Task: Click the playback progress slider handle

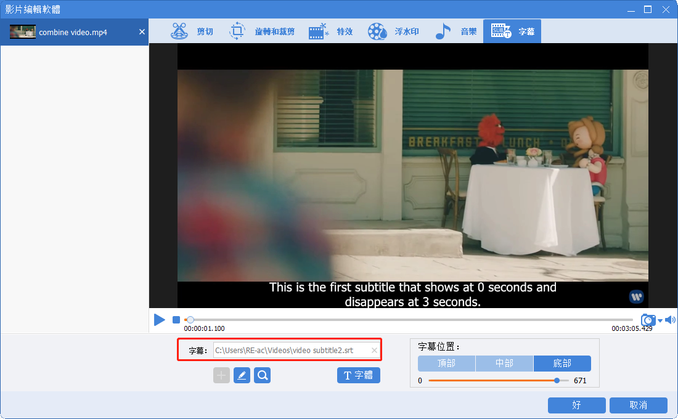Action: [x=190, y=320]
